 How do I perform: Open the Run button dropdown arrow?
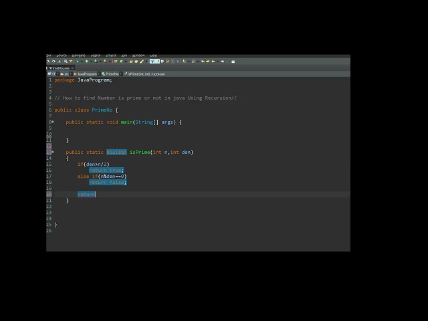tap(91, 62)
